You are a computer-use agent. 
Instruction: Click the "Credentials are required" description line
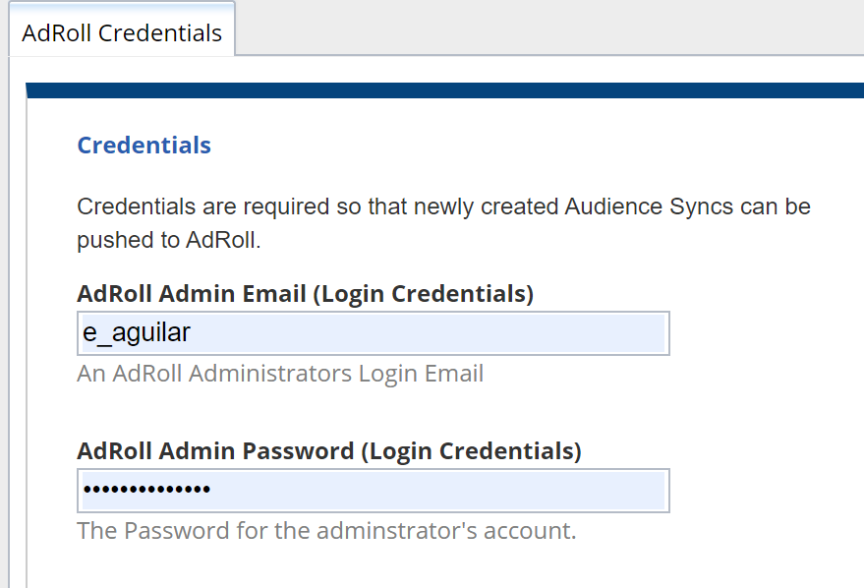click(x=443, y=207)
